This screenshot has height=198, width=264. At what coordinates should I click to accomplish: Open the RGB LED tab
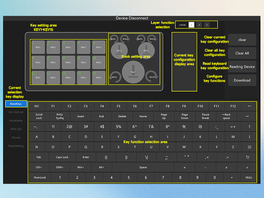[x=16, y=129]
